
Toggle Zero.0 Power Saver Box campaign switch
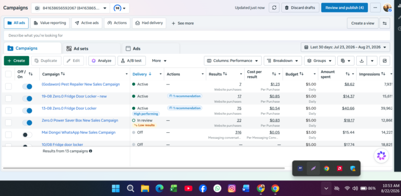click(27, 123)
